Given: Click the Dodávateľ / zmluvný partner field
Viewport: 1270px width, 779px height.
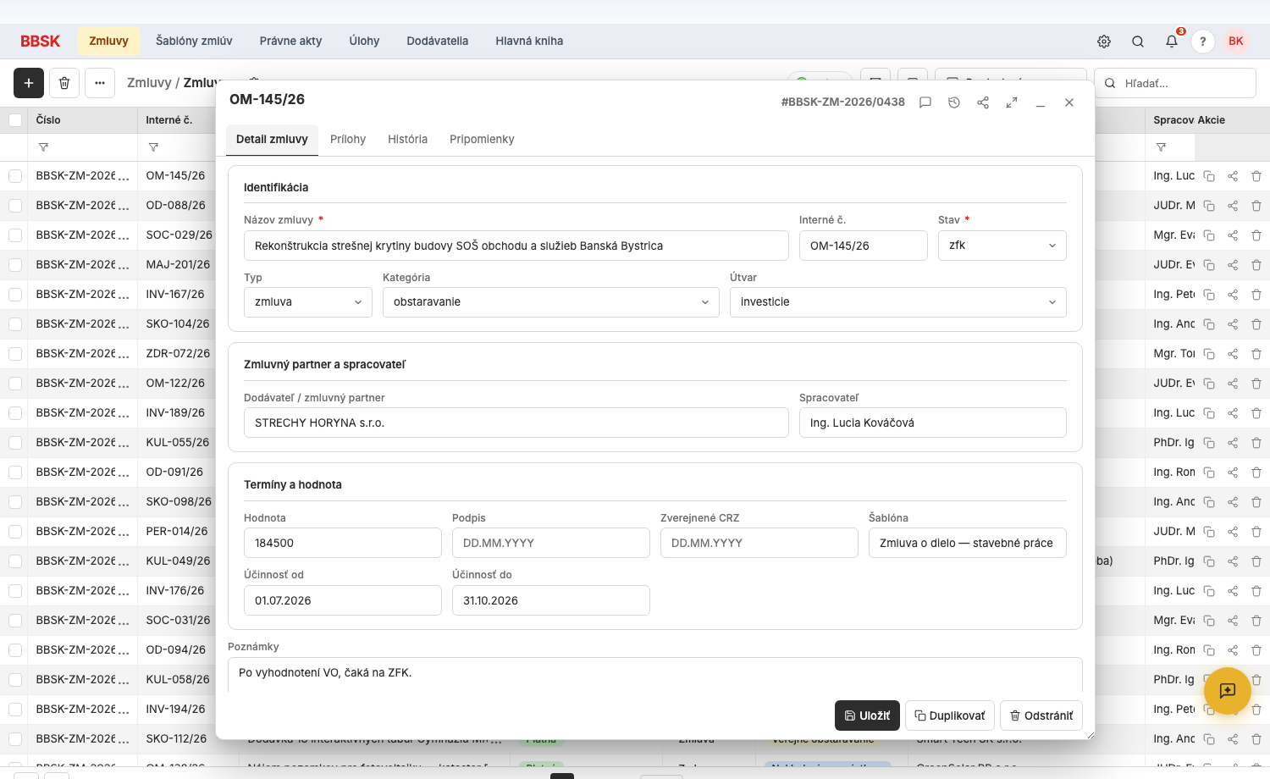Looking at the screenshot, I should tap(516, 423).
